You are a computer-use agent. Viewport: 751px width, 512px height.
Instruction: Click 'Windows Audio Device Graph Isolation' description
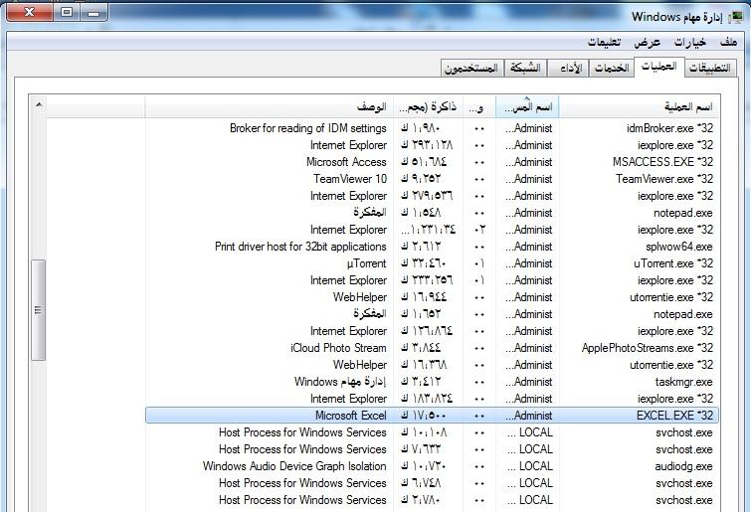pyautogui.click(x=294, y=466)
